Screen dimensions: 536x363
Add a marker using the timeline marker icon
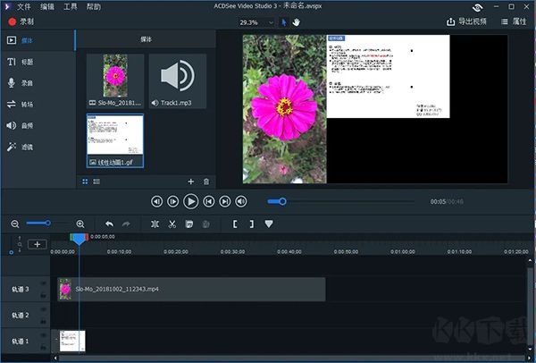[x=269, y=224]
